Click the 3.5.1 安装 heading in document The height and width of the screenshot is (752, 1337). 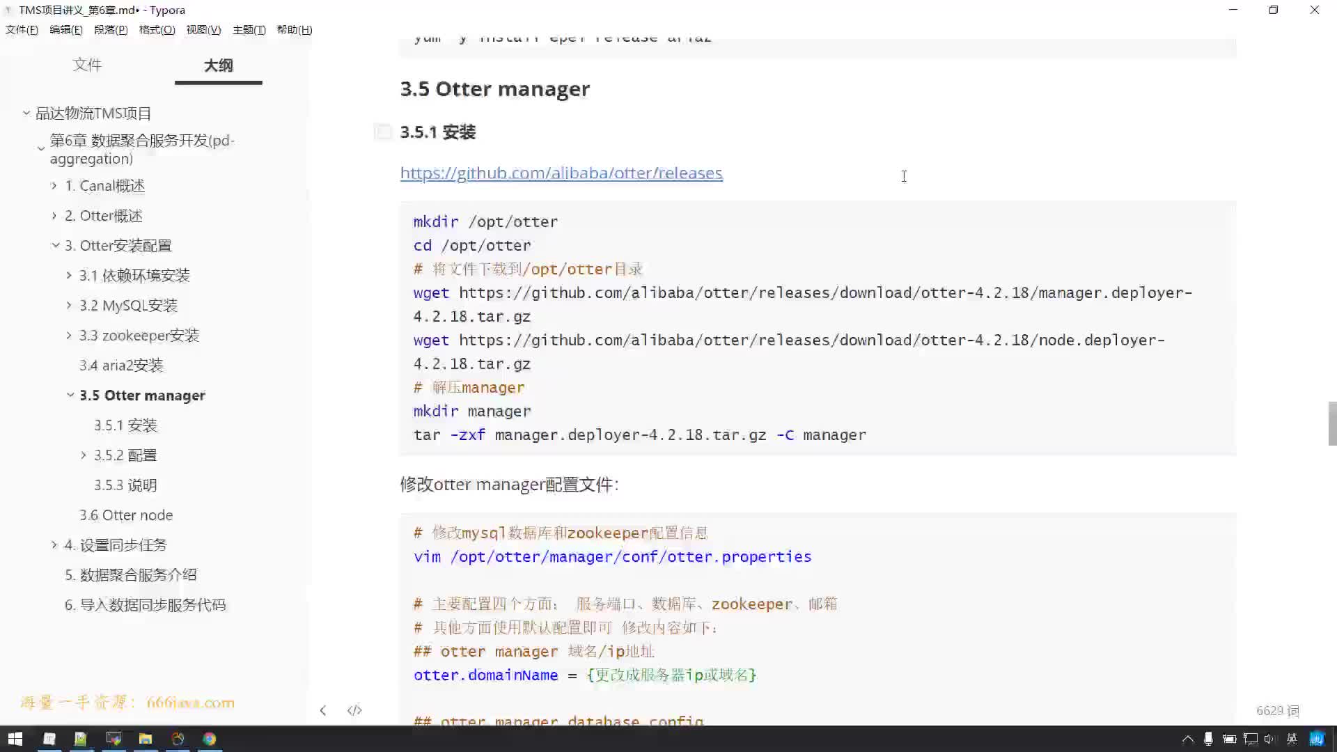coord(437,132)
